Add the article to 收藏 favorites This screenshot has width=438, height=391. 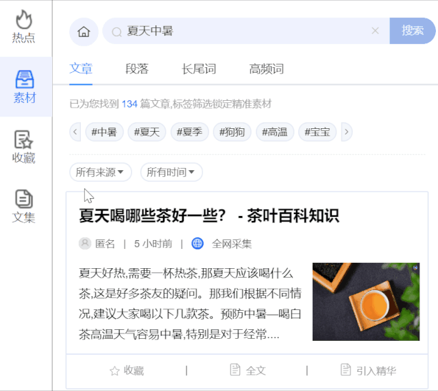(127, 370)
